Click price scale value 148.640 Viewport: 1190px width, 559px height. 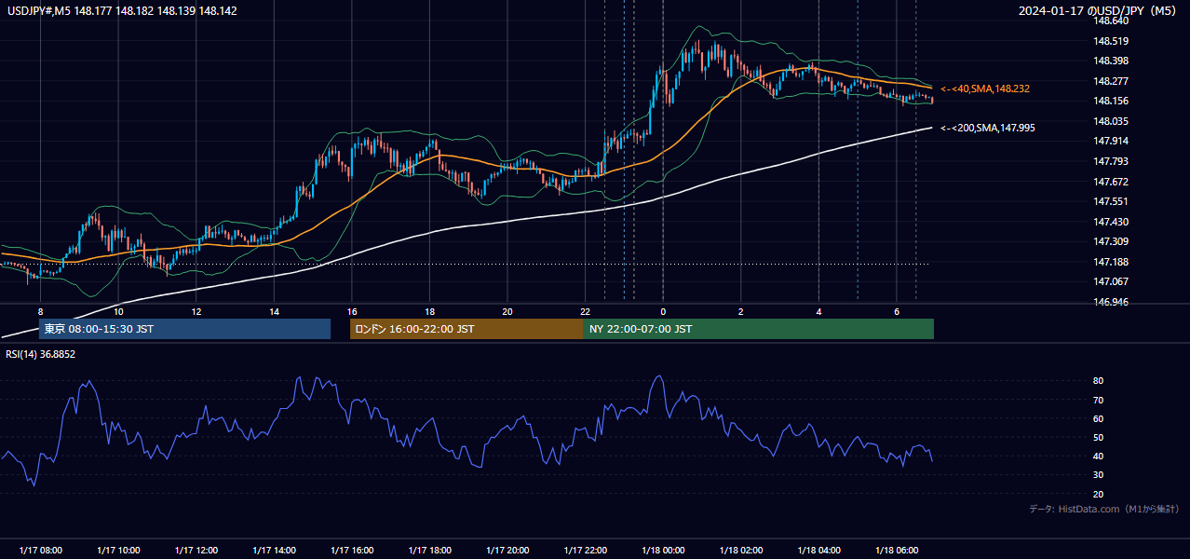pos(1110,21)
